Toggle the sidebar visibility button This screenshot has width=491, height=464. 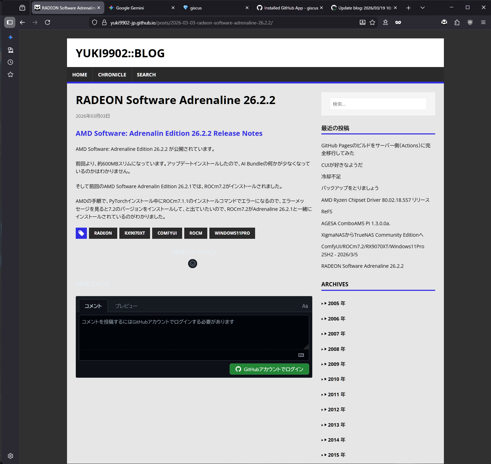click(x=10, y=22)
